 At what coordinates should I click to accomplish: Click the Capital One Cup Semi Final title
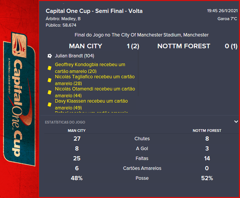tap(94, 11)
